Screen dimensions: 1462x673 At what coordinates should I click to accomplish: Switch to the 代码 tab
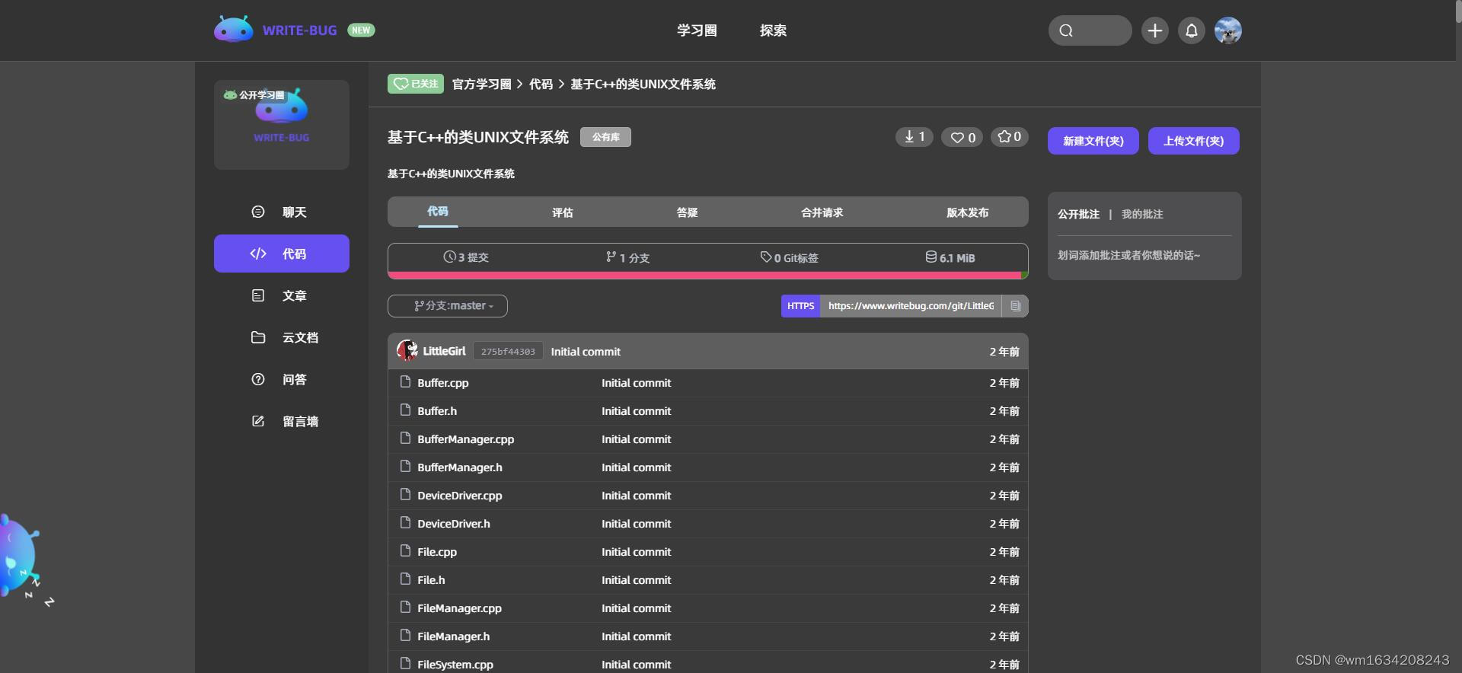(438, 212)
